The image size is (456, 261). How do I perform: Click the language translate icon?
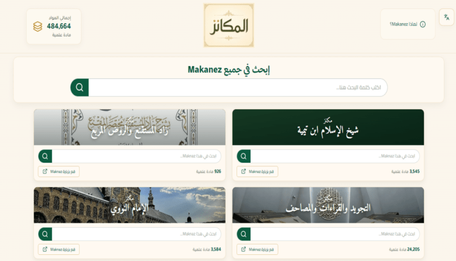pos(446,17)
